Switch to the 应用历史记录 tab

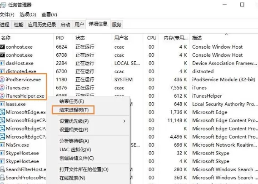point(42,25)
